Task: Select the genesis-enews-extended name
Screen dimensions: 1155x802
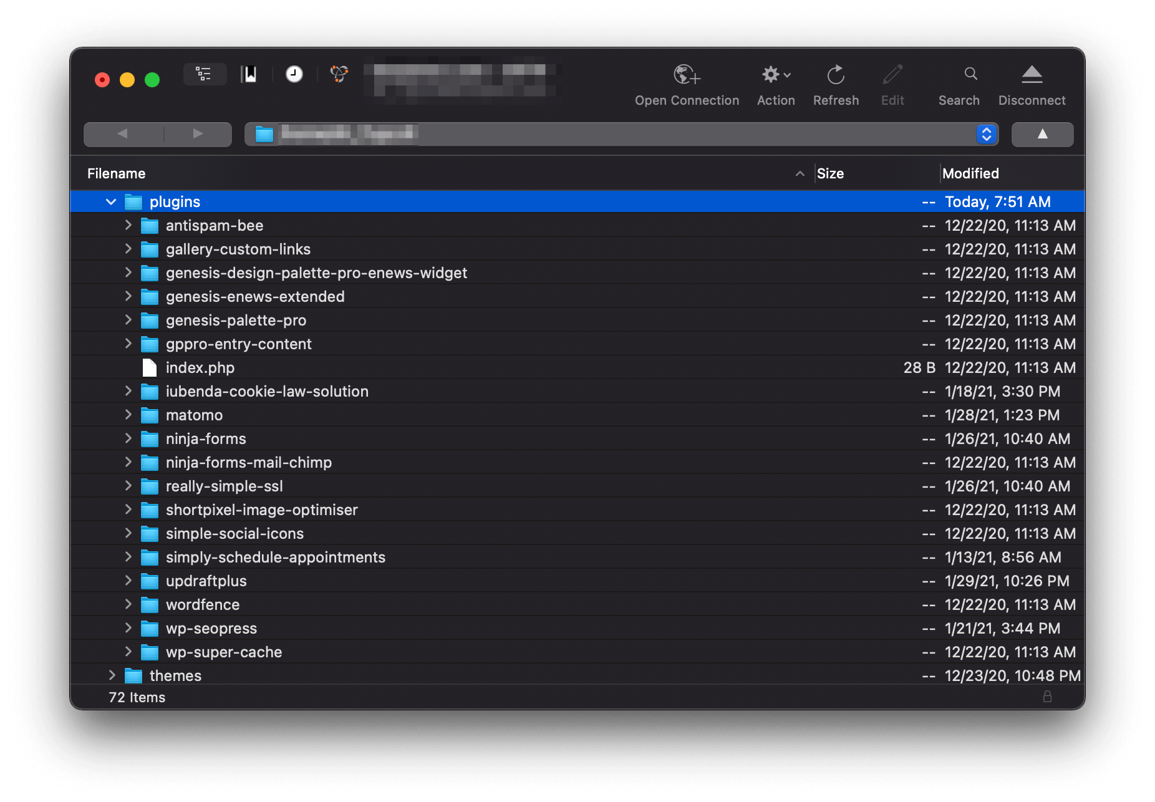Action: coord(255,297)
